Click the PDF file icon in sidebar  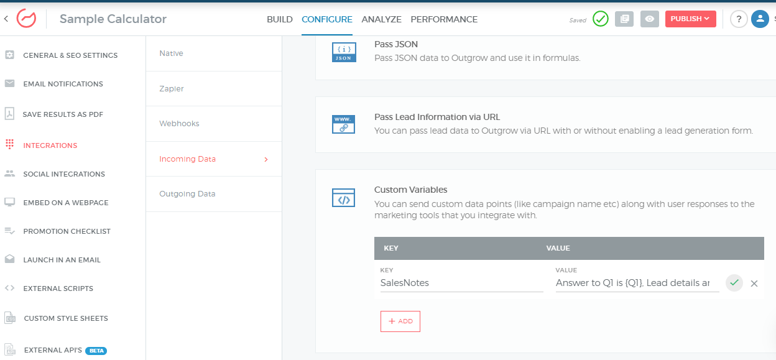tap(9, 114)
